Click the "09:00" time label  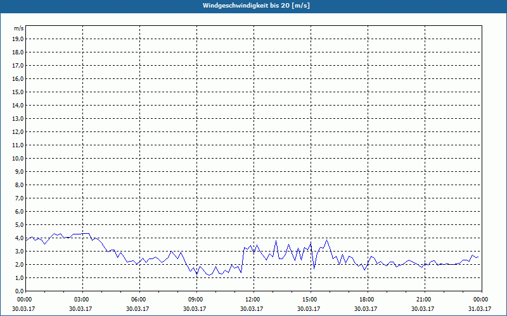[196, 300]
